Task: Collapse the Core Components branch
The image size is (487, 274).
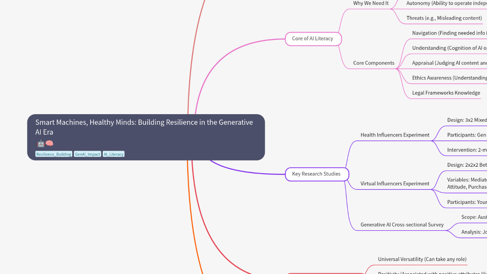Action: (374, 63)
